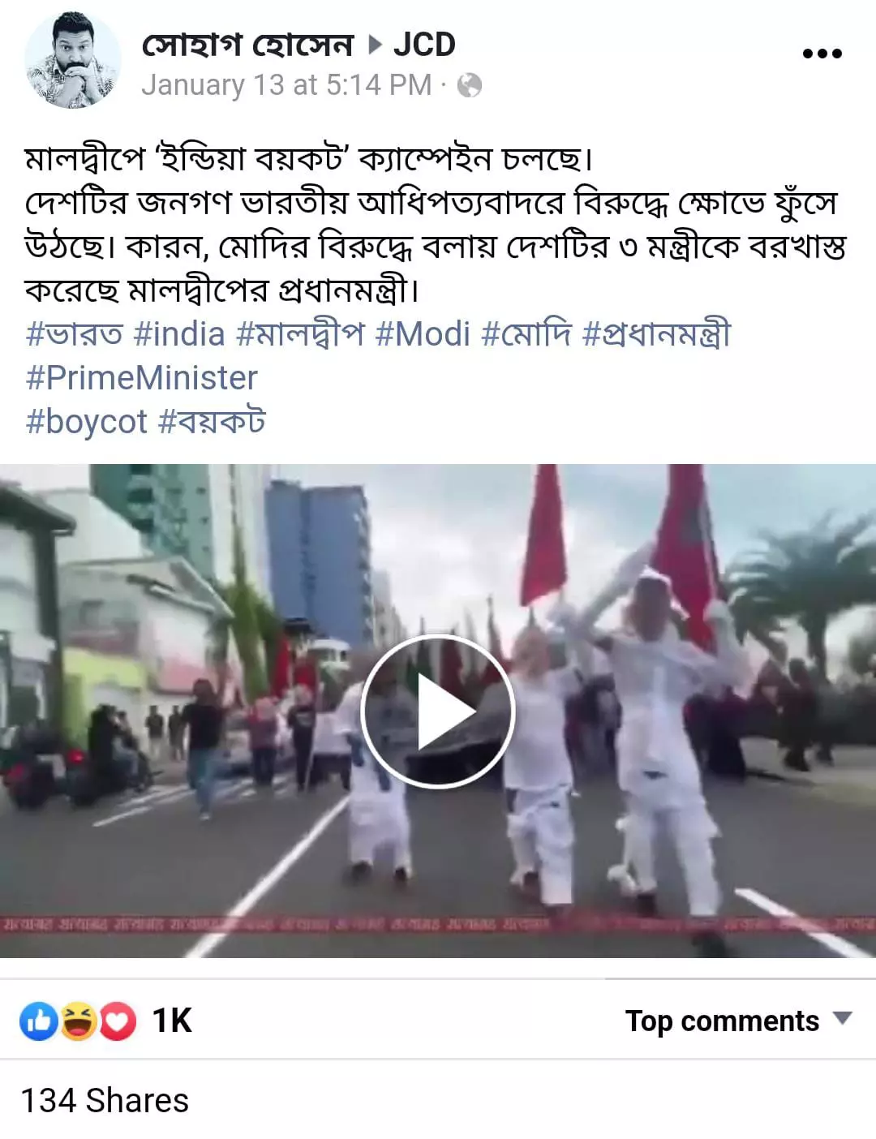Click the Haha laughing reaction icon
The width and height of the screenshot is (876, 1139).
pyautogui.click(x=78, y=1021)
